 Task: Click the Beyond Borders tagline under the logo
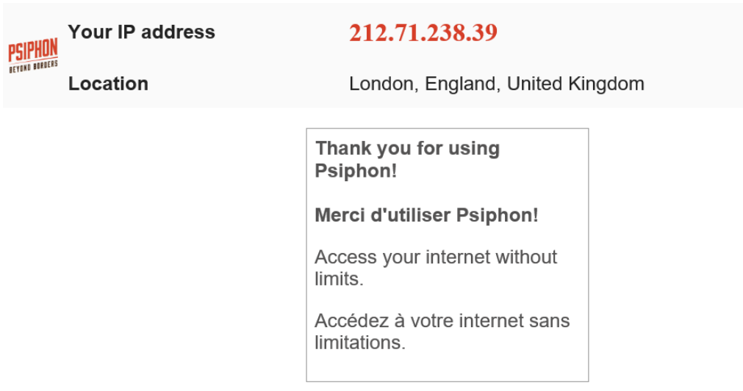(x=33, y=67)
